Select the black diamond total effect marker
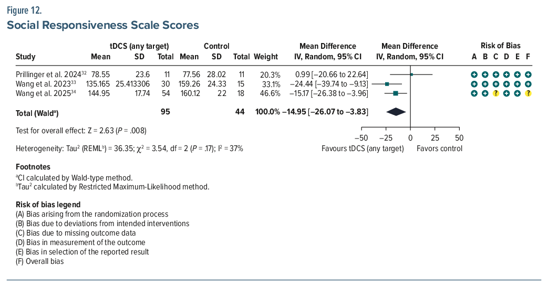This screenshot has width=548, height=287. point(396,112)
